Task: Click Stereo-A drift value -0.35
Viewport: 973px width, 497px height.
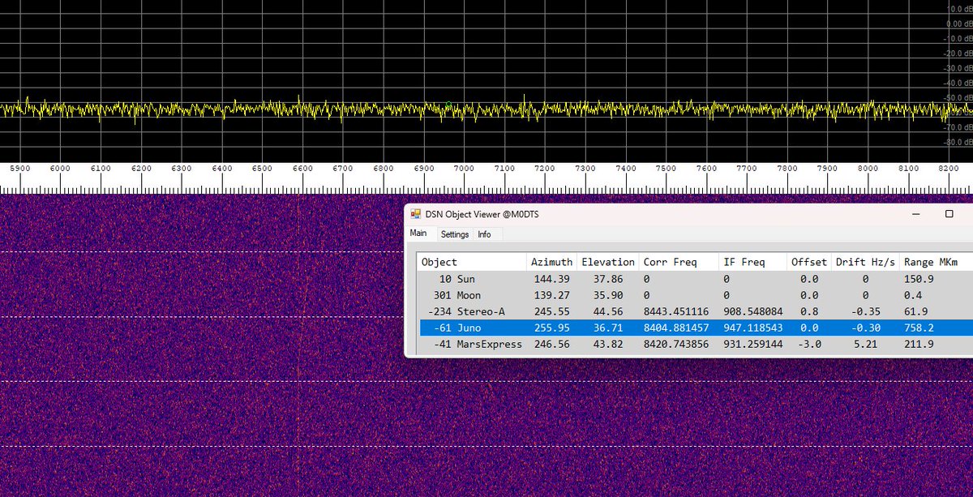Action: click(x=867, y=311)
